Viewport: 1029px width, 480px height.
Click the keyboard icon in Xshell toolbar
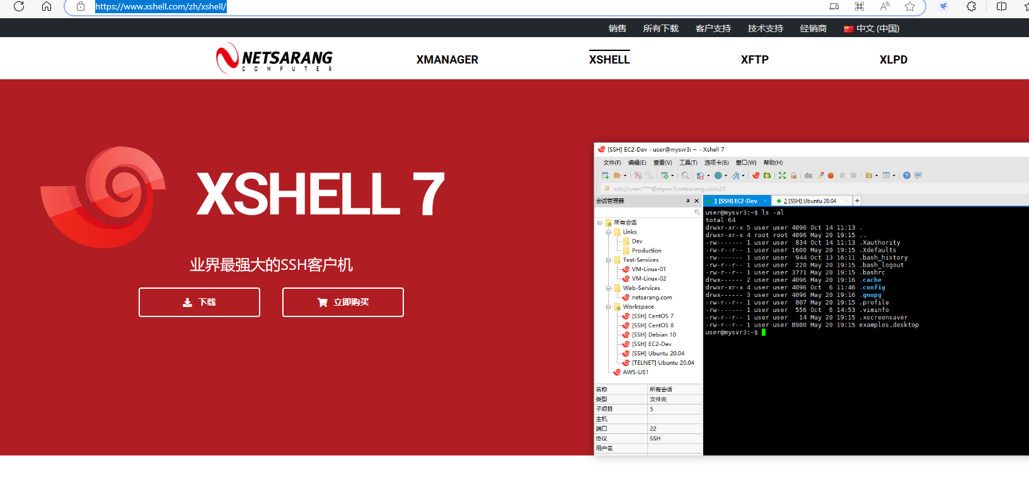click(x=808, y=176)
